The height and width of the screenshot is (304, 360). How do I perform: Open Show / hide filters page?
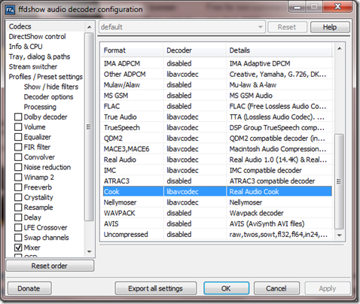coord(51,87)
